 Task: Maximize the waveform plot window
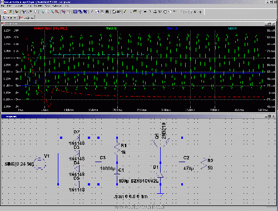pyautogui.click(x=269, y=24)
